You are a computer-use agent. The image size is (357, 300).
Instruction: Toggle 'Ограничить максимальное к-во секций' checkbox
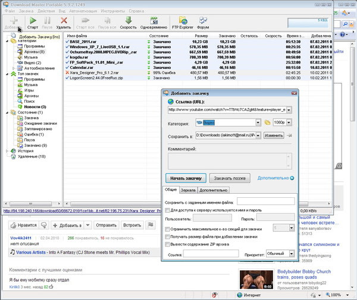point(167,229)
